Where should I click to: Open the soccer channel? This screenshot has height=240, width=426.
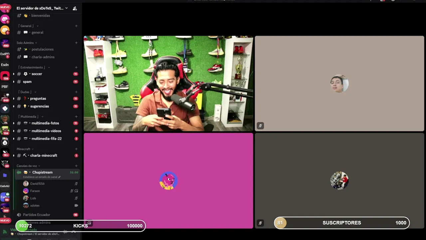coord(47,74)
